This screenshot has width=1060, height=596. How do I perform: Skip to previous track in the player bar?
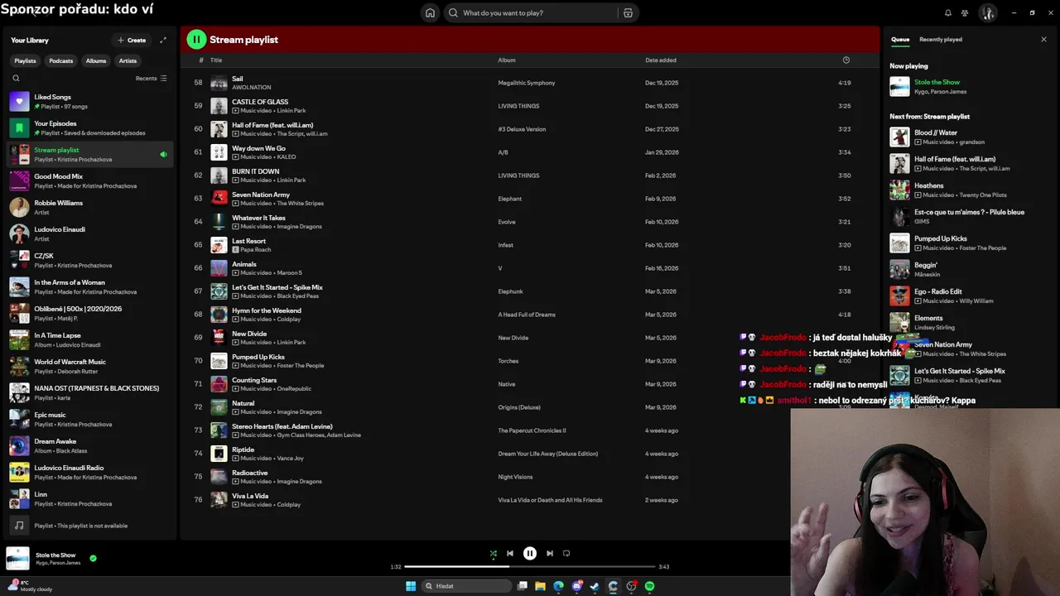(x=510, y=554)
